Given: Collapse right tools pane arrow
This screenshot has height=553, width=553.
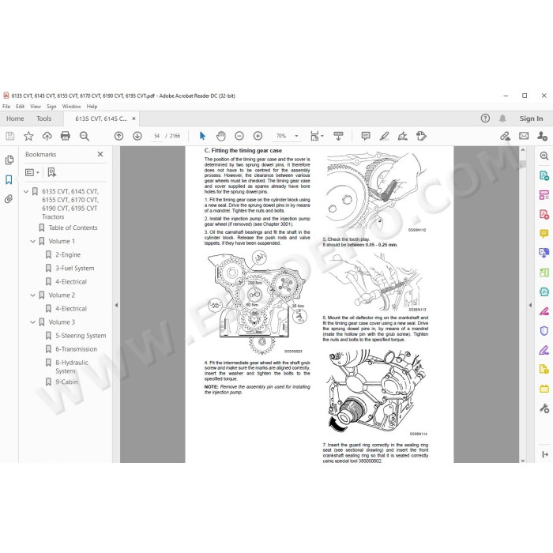Looking at the screenshot, I should [x=530, y=305].
